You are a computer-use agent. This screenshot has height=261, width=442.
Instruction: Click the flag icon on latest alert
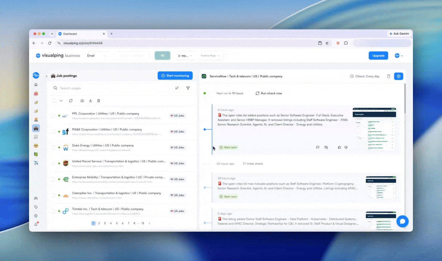point(317,147)
